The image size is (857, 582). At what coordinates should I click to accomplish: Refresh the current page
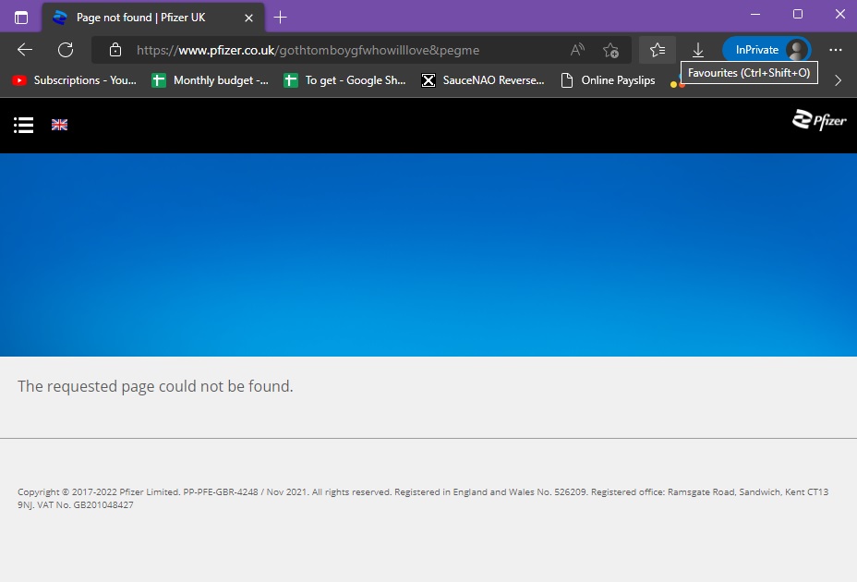click(x=66, y=50)
